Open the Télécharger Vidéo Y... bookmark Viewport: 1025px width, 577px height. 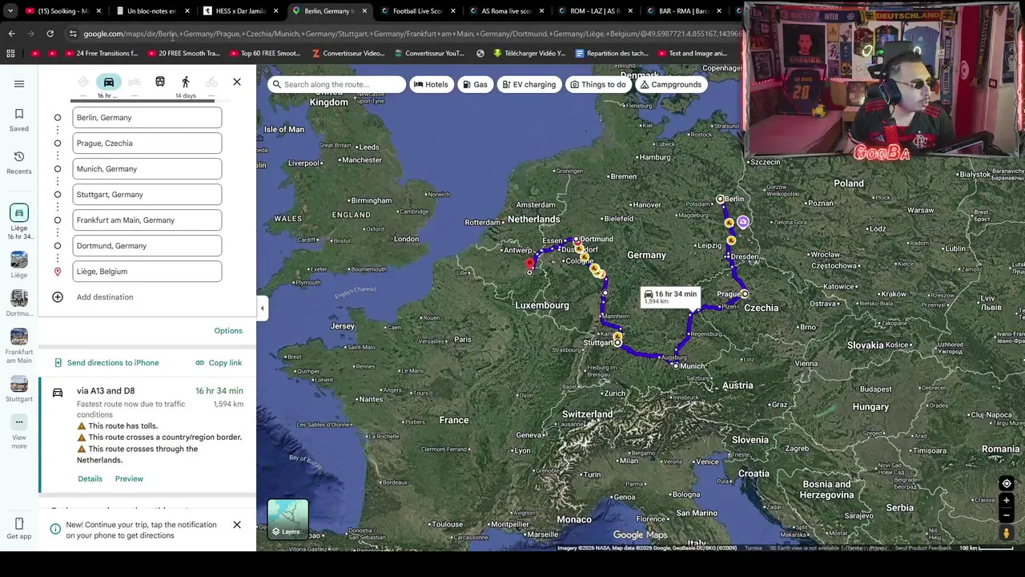[529, 54]
